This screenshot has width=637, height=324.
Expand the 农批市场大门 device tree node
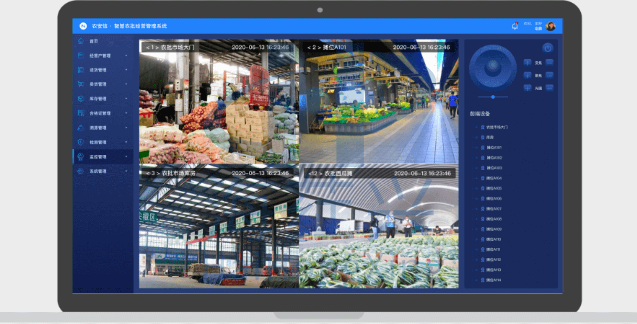[477, 127]
